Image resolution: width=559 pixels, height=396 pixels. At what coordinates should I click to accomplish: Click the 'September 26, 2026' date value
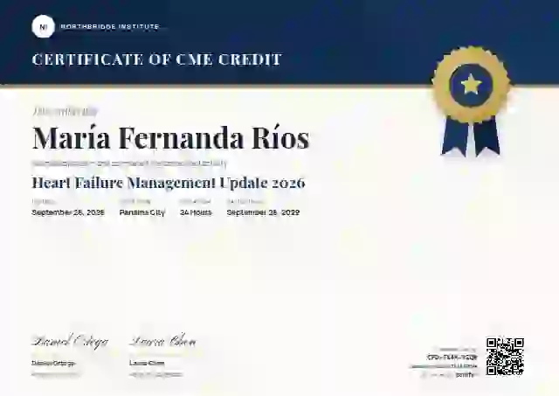(x=68, y=212)
